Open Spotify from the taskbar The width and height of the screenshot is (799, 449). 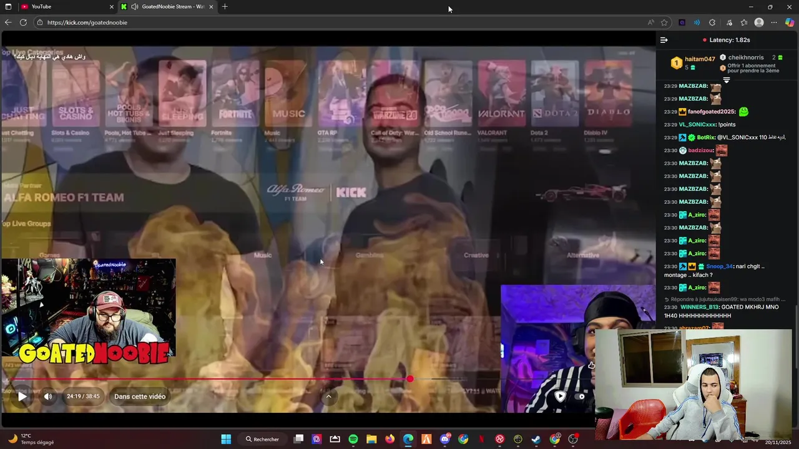[353, 439]
